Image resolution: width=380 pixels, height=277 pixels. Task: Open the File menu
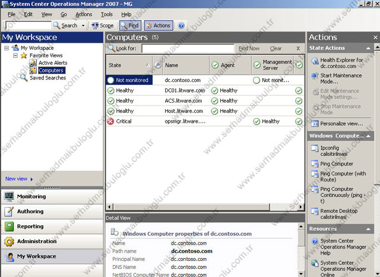click(x=11, y=14)
